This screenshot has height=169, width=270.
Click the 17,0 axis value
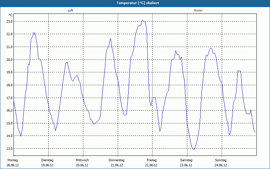click(x=9, y=98)
